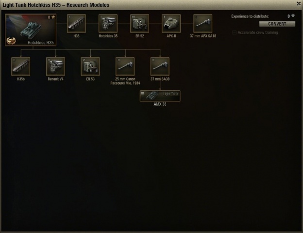
Task: Click the Hotchkiss H35 experience star icon
Action: click(53, 17)
